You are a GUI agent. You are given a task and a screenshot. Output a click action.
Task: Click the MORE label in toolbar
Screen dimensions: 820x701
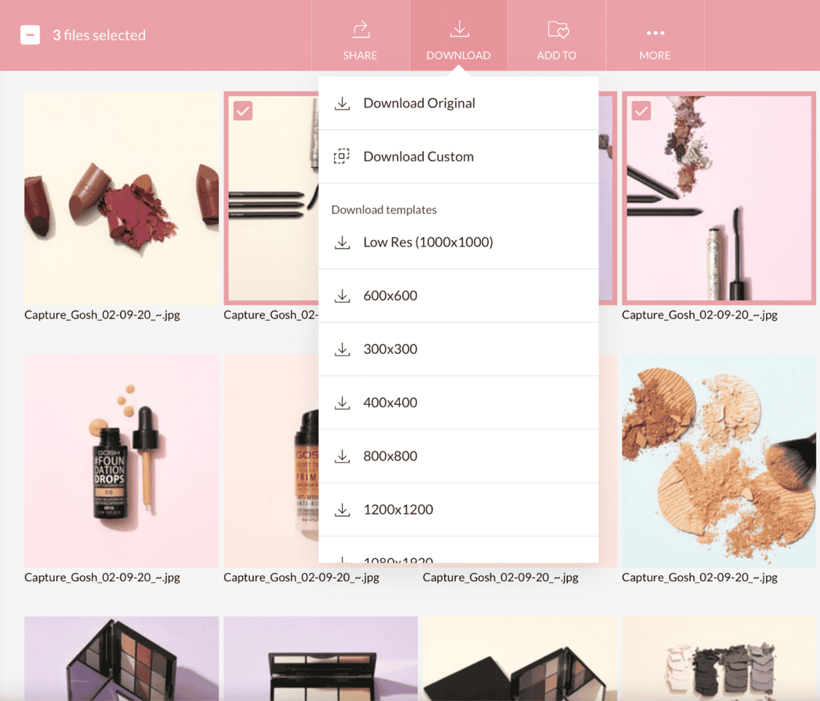point(655,55)
